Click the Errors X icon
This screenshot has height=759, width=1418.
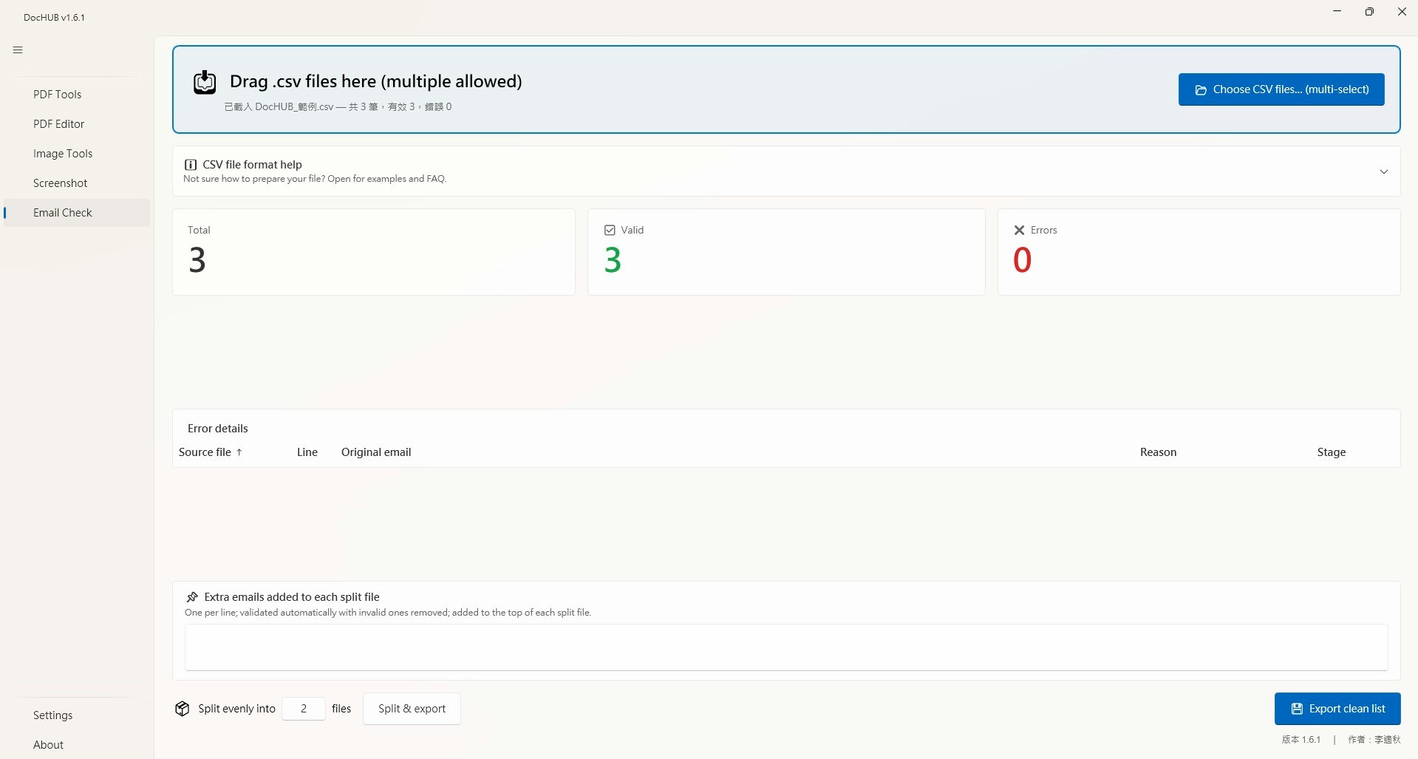[x=1019, y=230]
